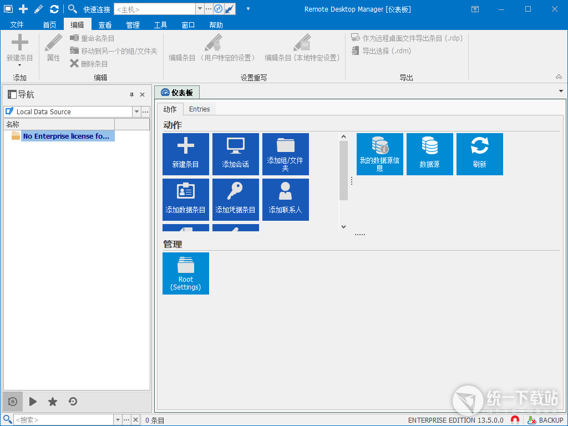Open the Local Data Source dropdown
Image resolution: width=568 pixels, height=426 pixels.
coord(136,111)
